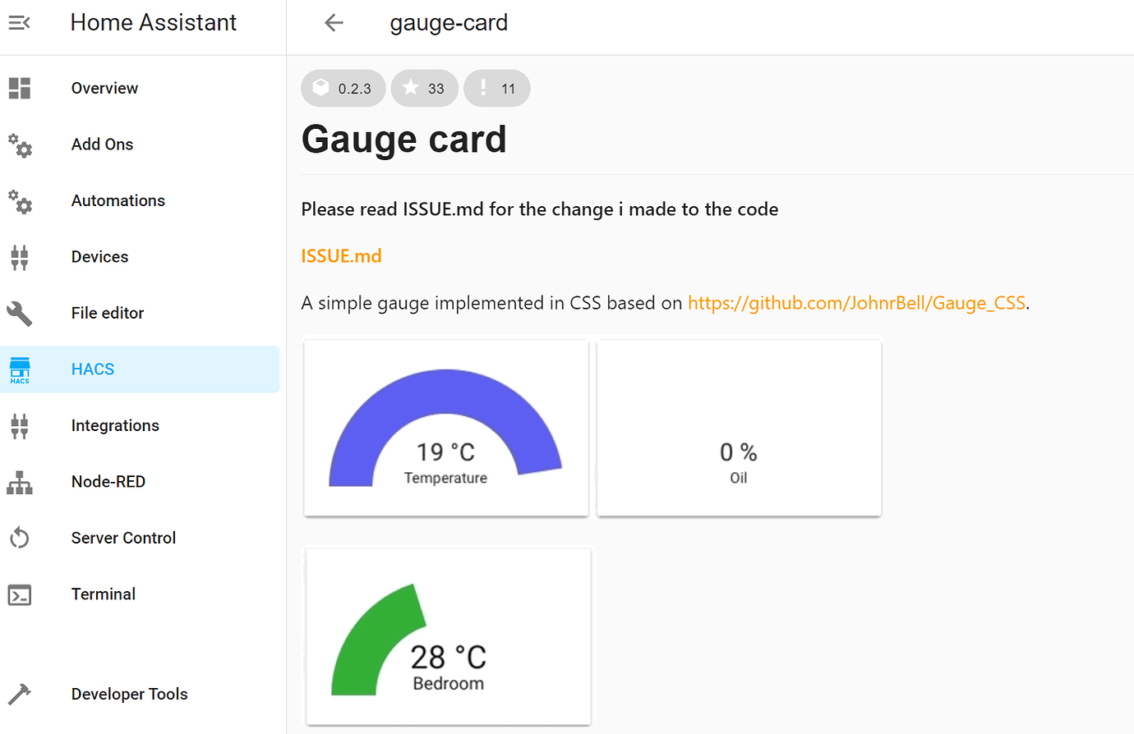1134x734 pixels.
Task: Open the ISSUE.md link
Action: coord(341,255)
